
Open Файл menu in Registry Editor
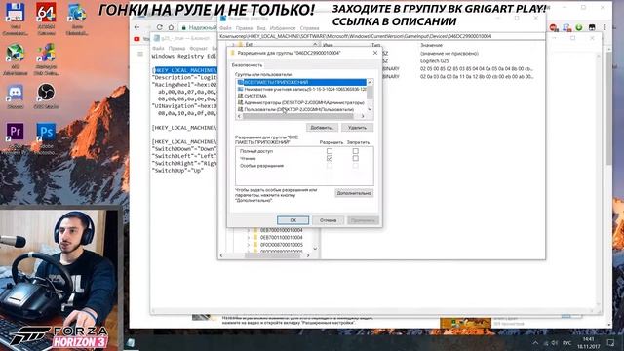pos(225,28)
